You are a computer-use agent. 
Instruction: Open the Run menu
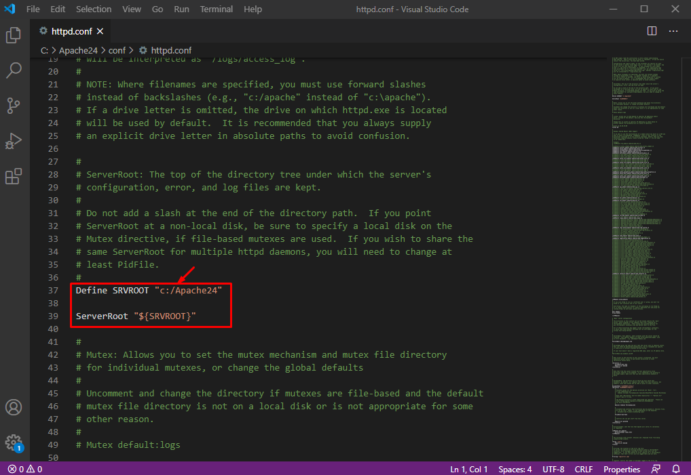click(x=181, y=9)
